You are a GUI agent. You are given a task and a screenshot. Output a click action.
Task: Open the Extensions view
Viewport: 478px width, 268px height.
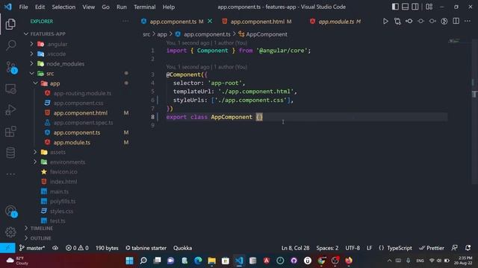[x=10, y=132]
